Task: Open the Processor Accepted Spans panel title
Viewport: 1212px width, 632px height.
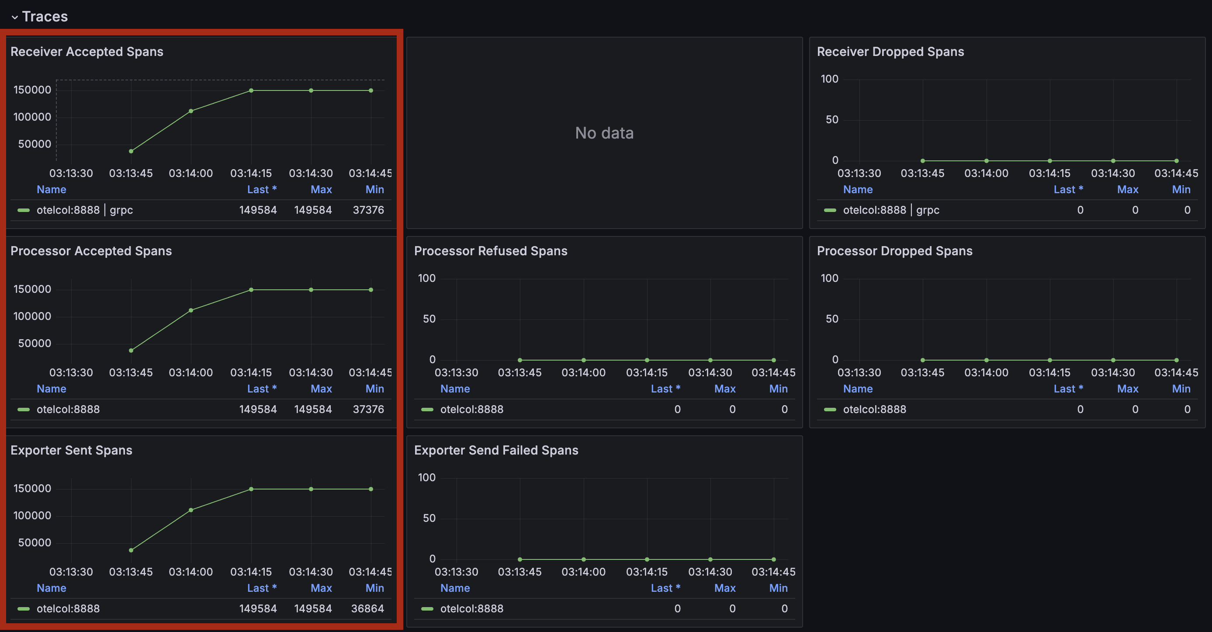Action: point(91,251)
